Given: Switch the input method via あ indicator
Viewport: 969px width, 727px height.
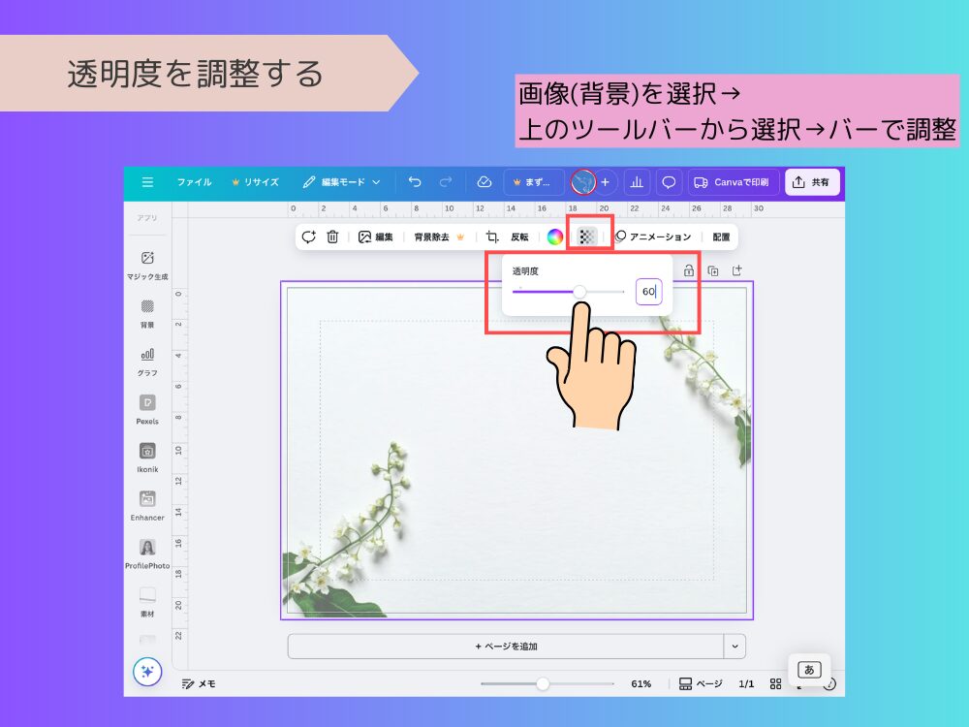Looking at the screenshot, I should point(810,669).
